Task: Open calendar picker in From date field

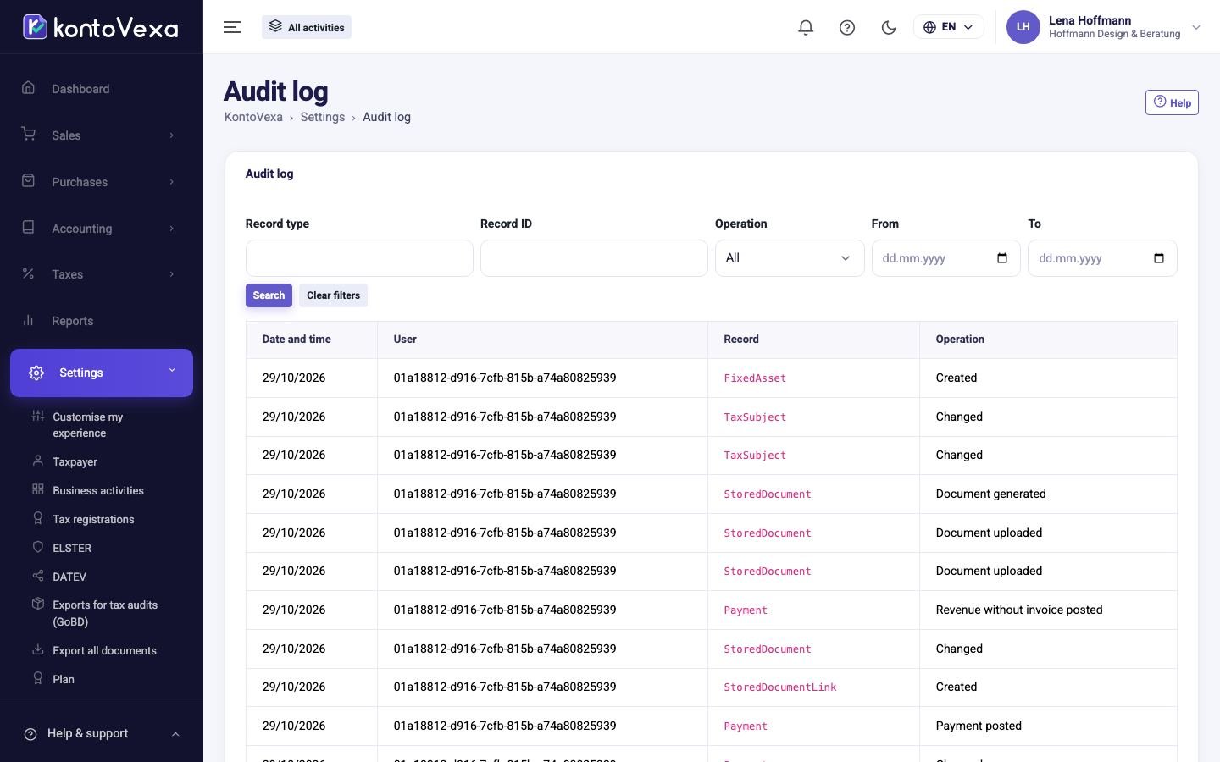Action: click(1002, 258)
